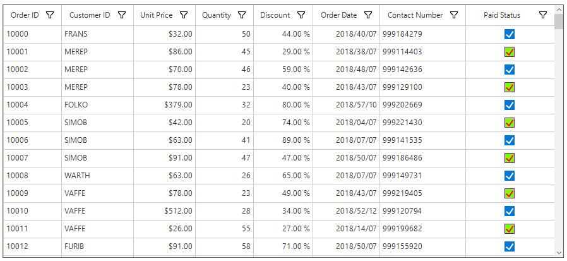Open the Contact Number column filter
The width and height of the screenshot is (567, 261).
[x=454, y=15]
